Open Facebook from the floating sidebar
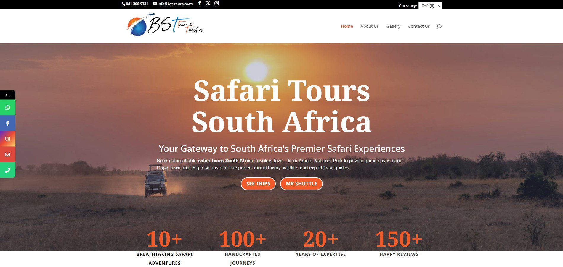Viewport: 563px width, 267px height. (x=8, y=123)
